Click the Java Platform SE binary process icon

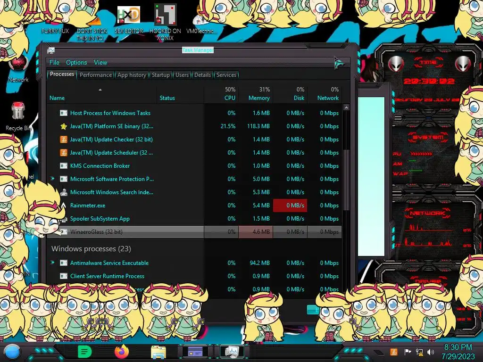[64, 126]
